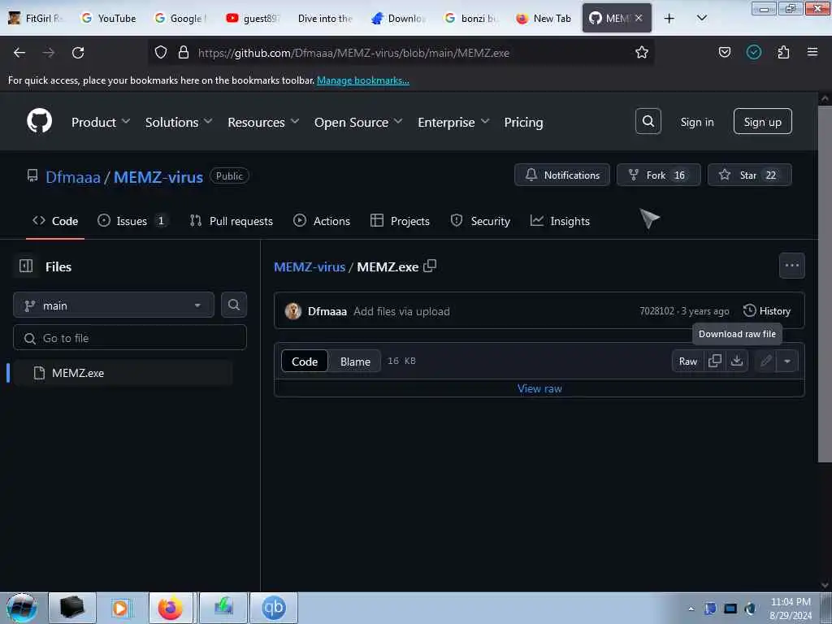This screenshot has width=832, height=624.
Task: Click the Notifications button
Action: [562, 175]
